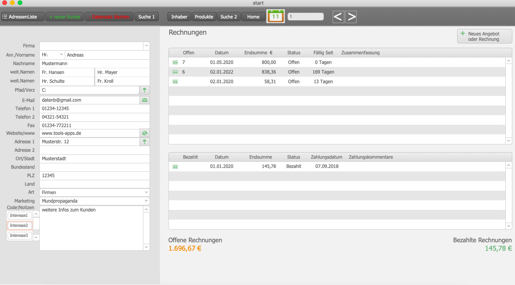Click the empty Adresse 2 field

click(x=94, y=150)
